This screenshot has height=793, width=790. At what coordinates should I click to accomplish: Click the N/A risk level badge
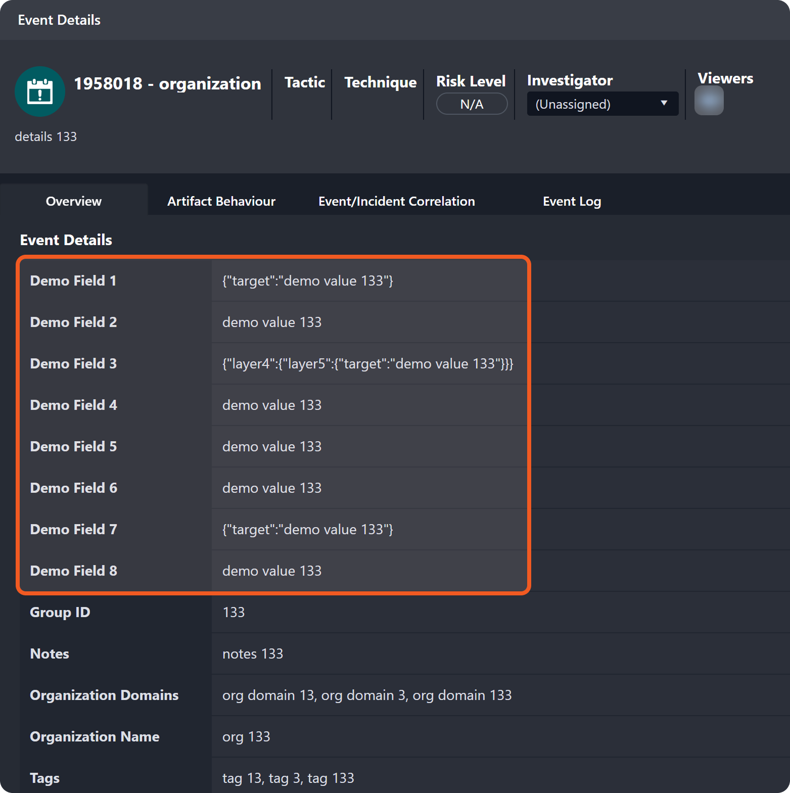[471, 104]
